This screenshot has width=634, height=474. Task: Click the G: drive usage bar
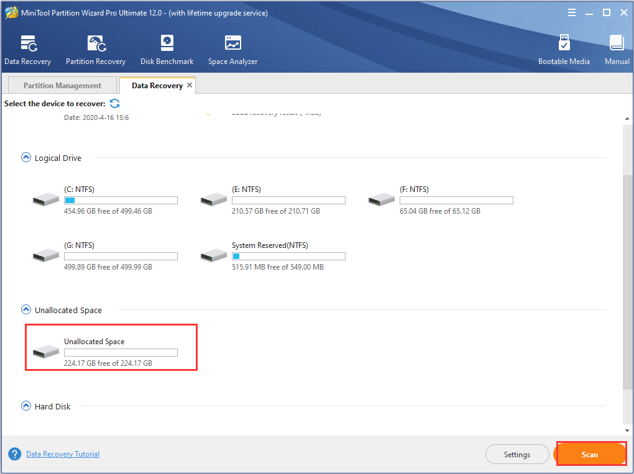tap(121, 256)
